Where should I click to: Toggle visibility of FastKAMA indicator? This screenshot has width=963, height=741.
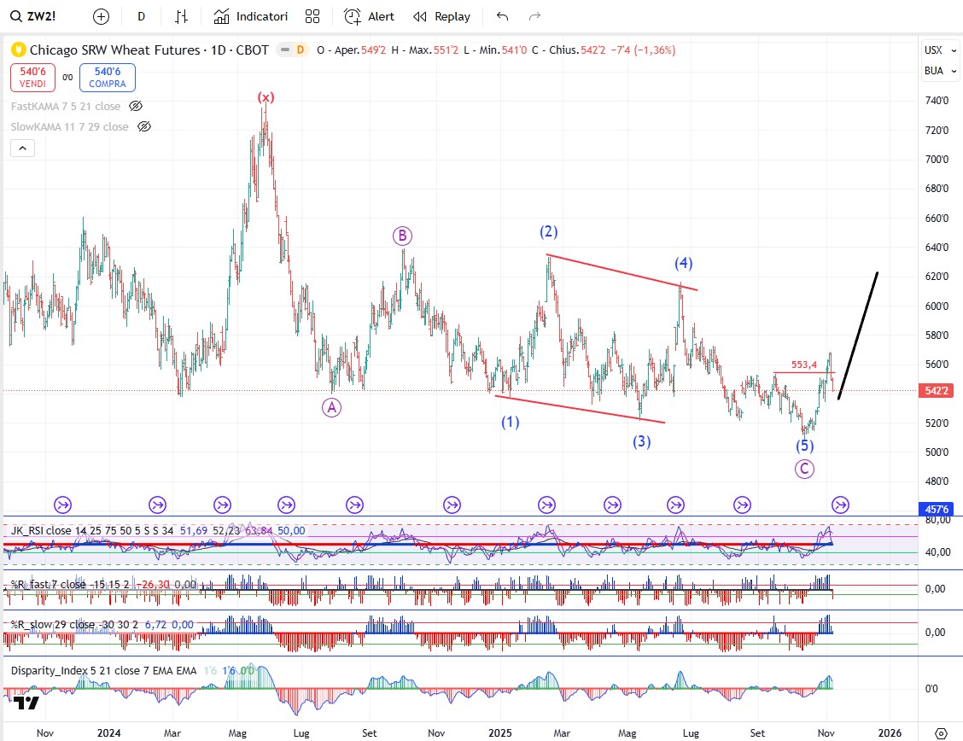[135, 106]
